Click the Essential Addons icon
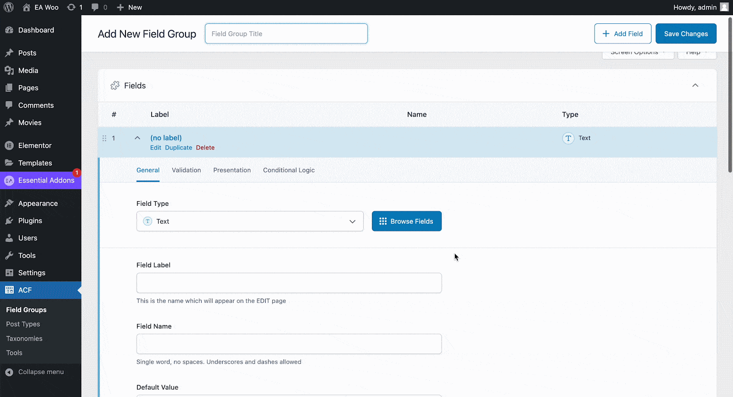This screenshot has height=397, width=733. [x=9, y=181]
